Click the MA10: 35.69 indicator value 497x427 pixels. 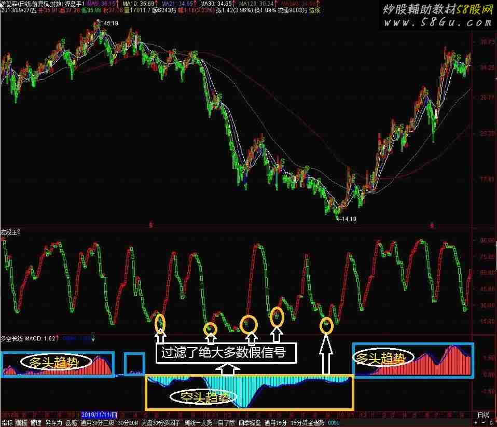tap(138, 4)
